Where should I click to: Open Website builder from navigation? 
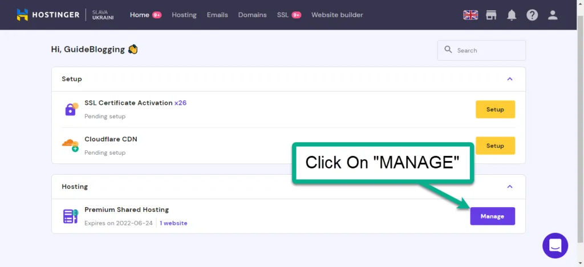click(337, 15)
